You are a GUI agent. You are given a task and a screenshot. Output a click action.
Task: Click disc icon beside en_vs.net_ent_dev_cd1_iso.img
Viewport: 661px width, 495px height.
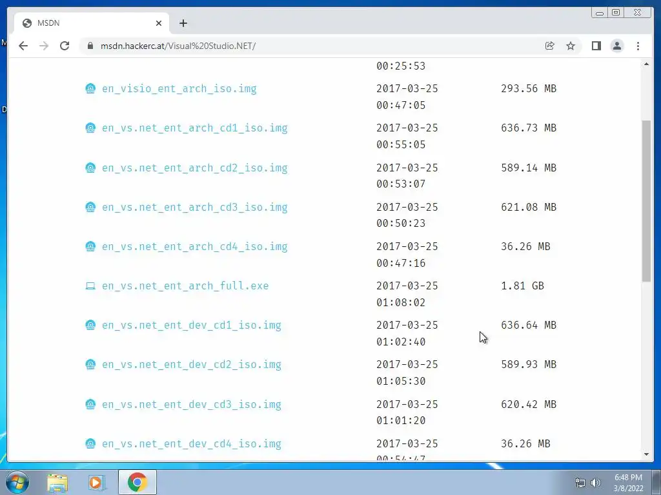click(x=90, y=325)
